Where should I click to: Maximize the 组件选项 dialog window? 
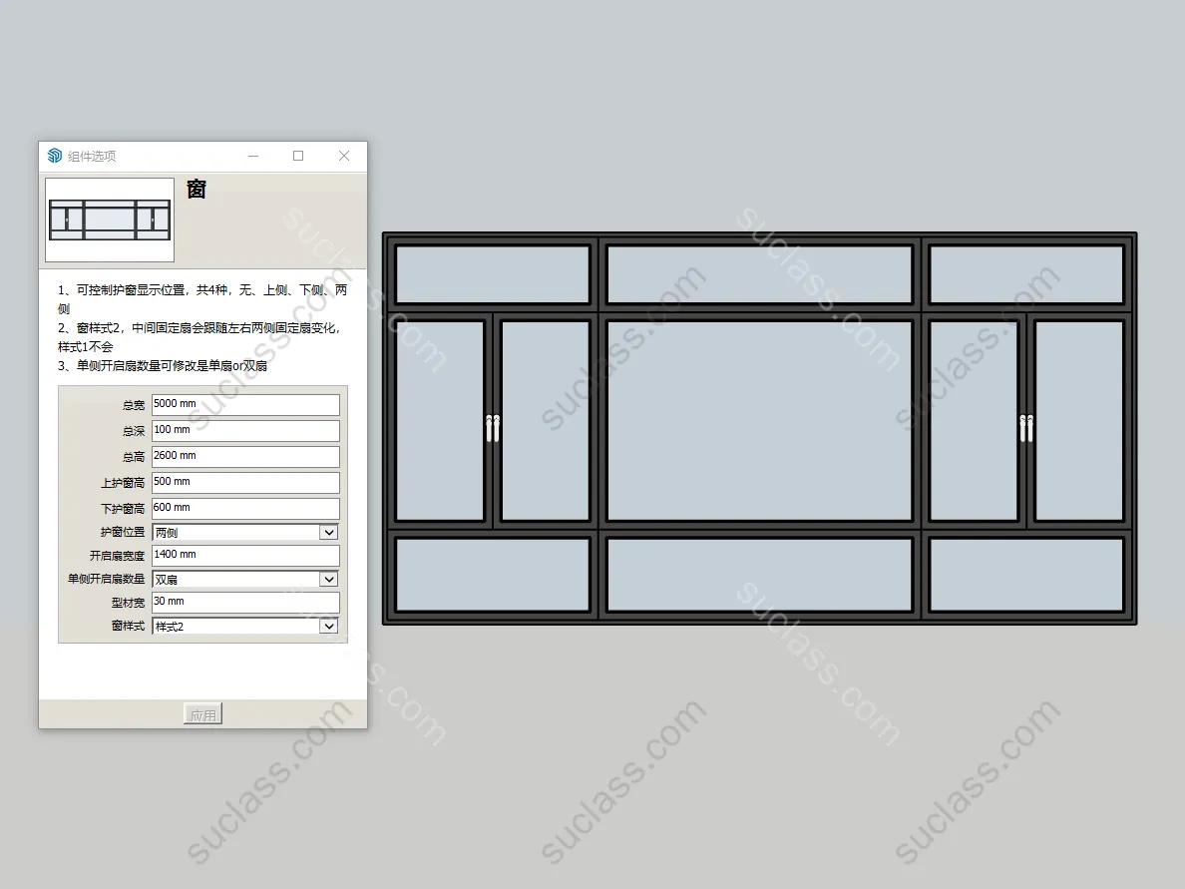tap(298, 156)
